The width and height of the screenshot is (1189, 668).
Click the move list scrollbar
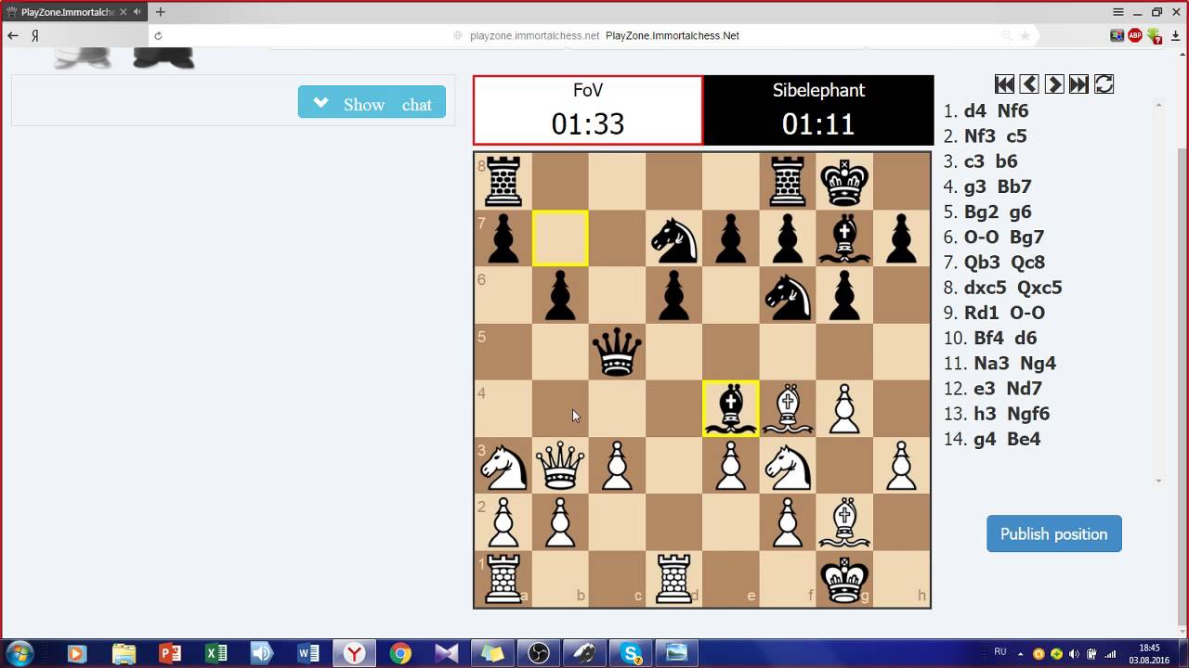click(1158, 292)
